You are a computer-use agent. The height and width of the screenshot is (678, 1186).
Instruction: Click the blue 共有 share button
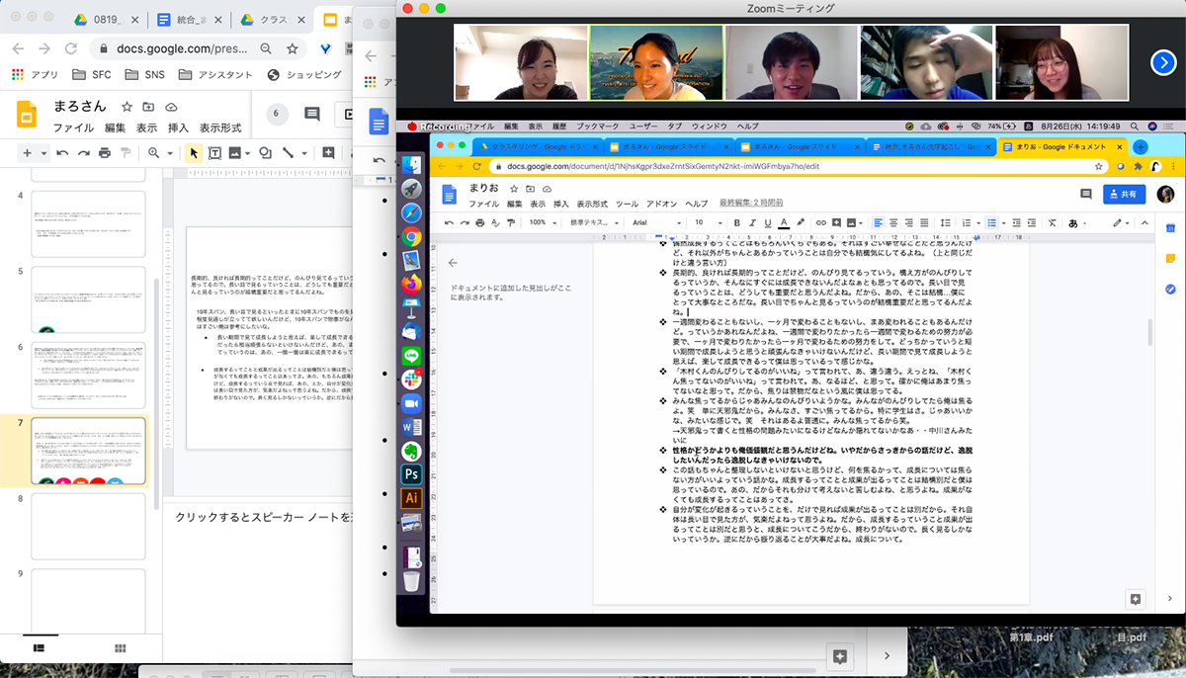(1127, 195)
